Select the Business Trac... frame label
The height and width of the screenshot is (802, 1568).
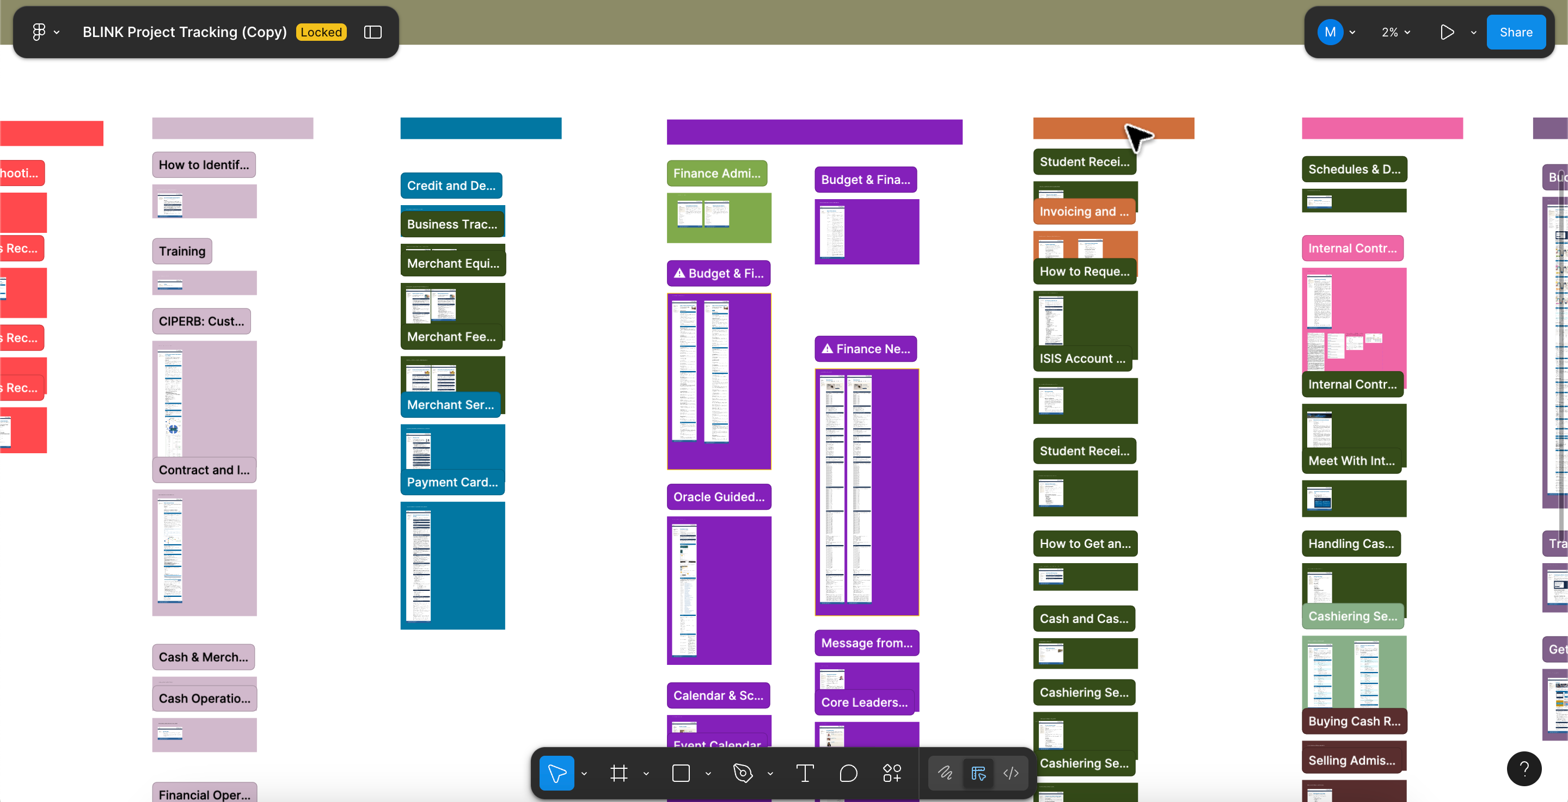452,224
